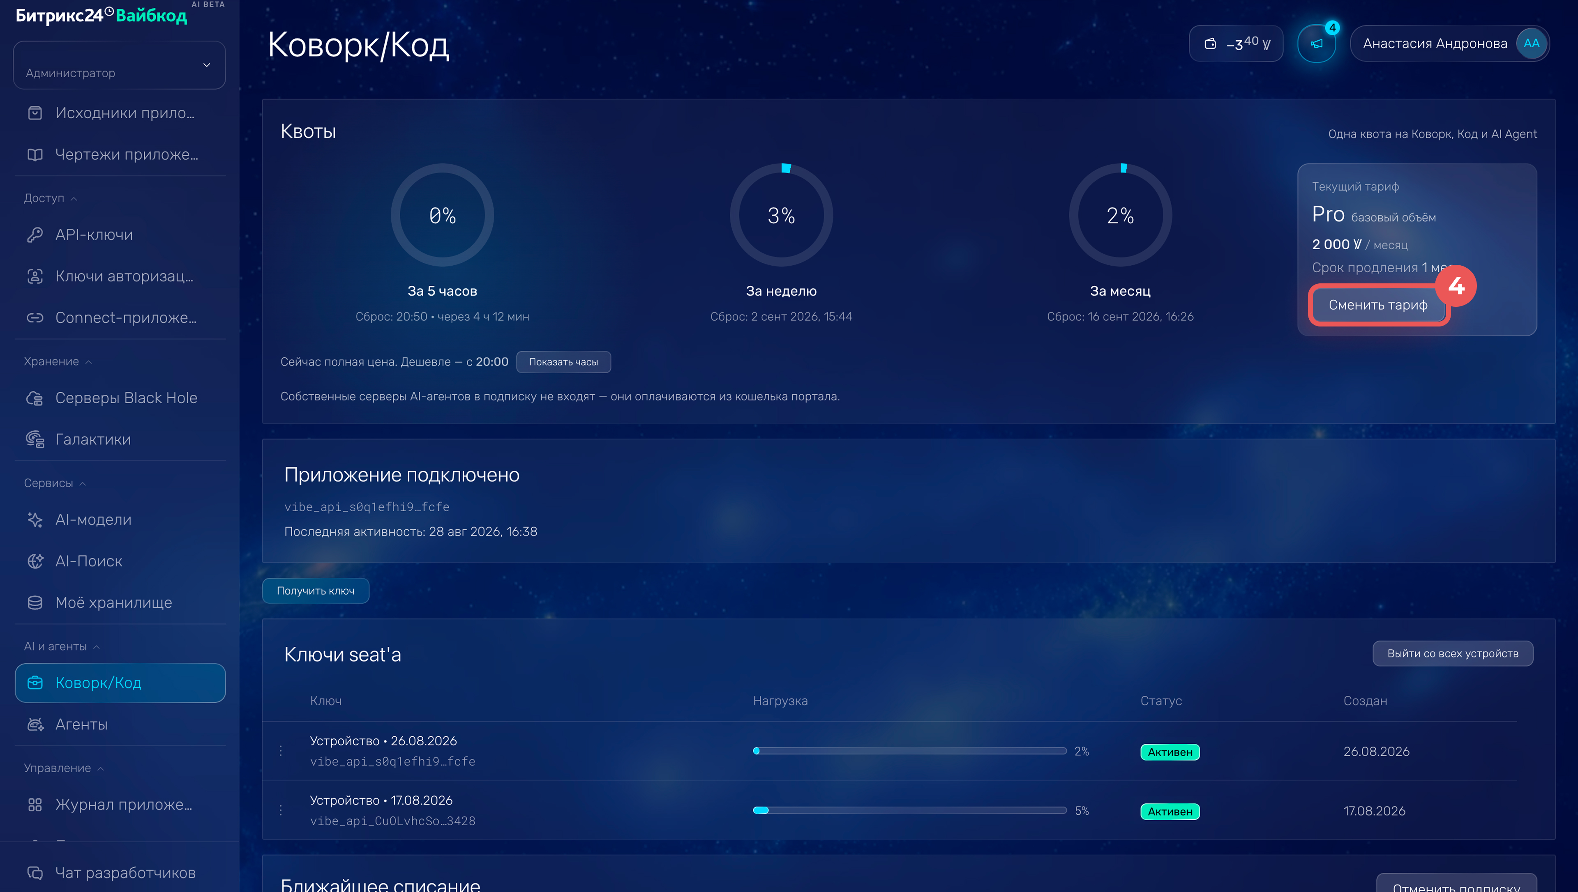Click the За неделю 3% quota ring
The height and width of the screenshot is (892, 1578).
[781, 215]
